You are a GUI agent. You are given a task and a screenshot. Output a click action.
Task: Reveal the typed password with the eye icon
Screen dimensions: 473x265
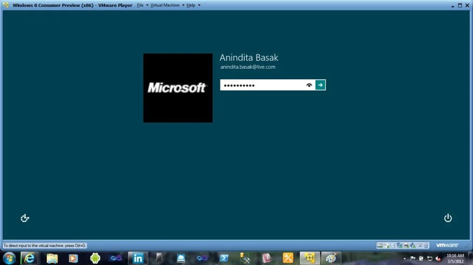point(309,85)
